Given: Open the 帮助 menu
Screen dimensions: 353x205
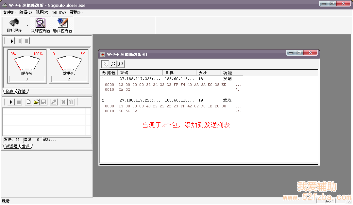Looking at the screenshot, I should tap(76, 12).
